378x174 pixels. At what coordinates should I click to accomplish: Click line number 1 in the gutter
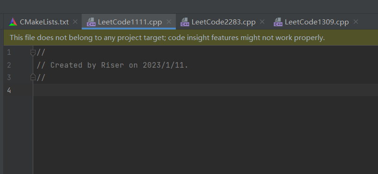click(x=9, y=52)
